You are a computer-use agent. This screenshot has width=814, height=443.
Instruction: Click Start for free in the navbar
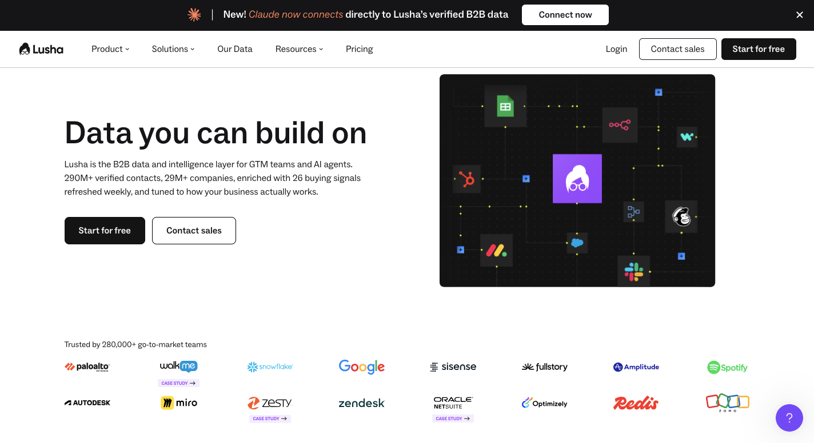pyautogui.click(x=759, y=49)
